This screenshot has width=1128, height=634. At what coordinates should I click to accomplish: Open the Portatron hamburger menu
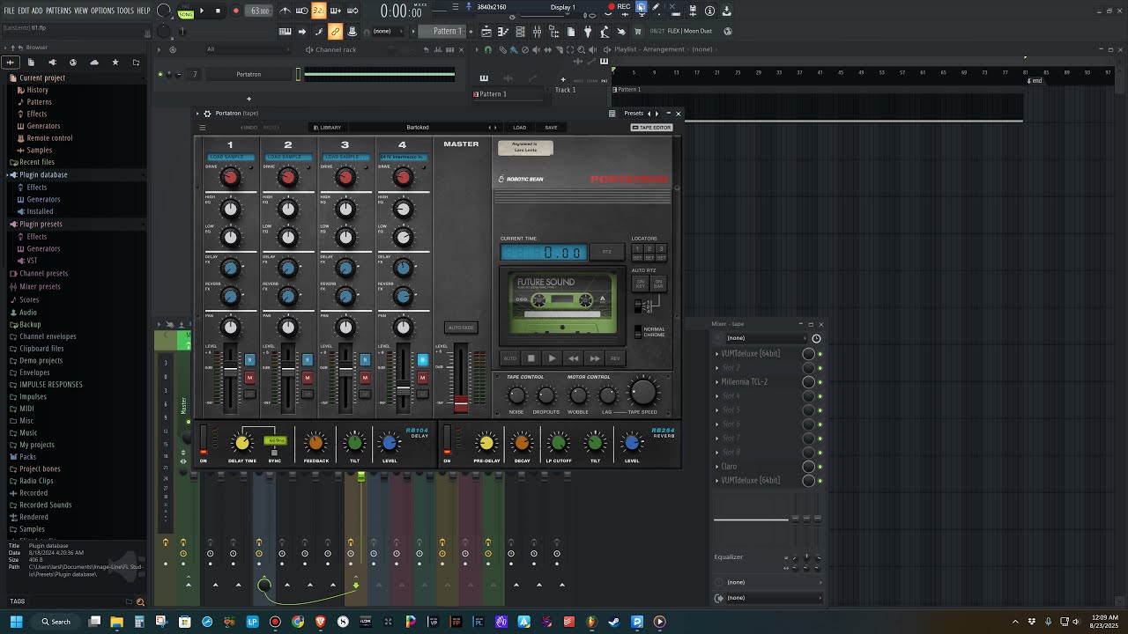coord(202,128)
